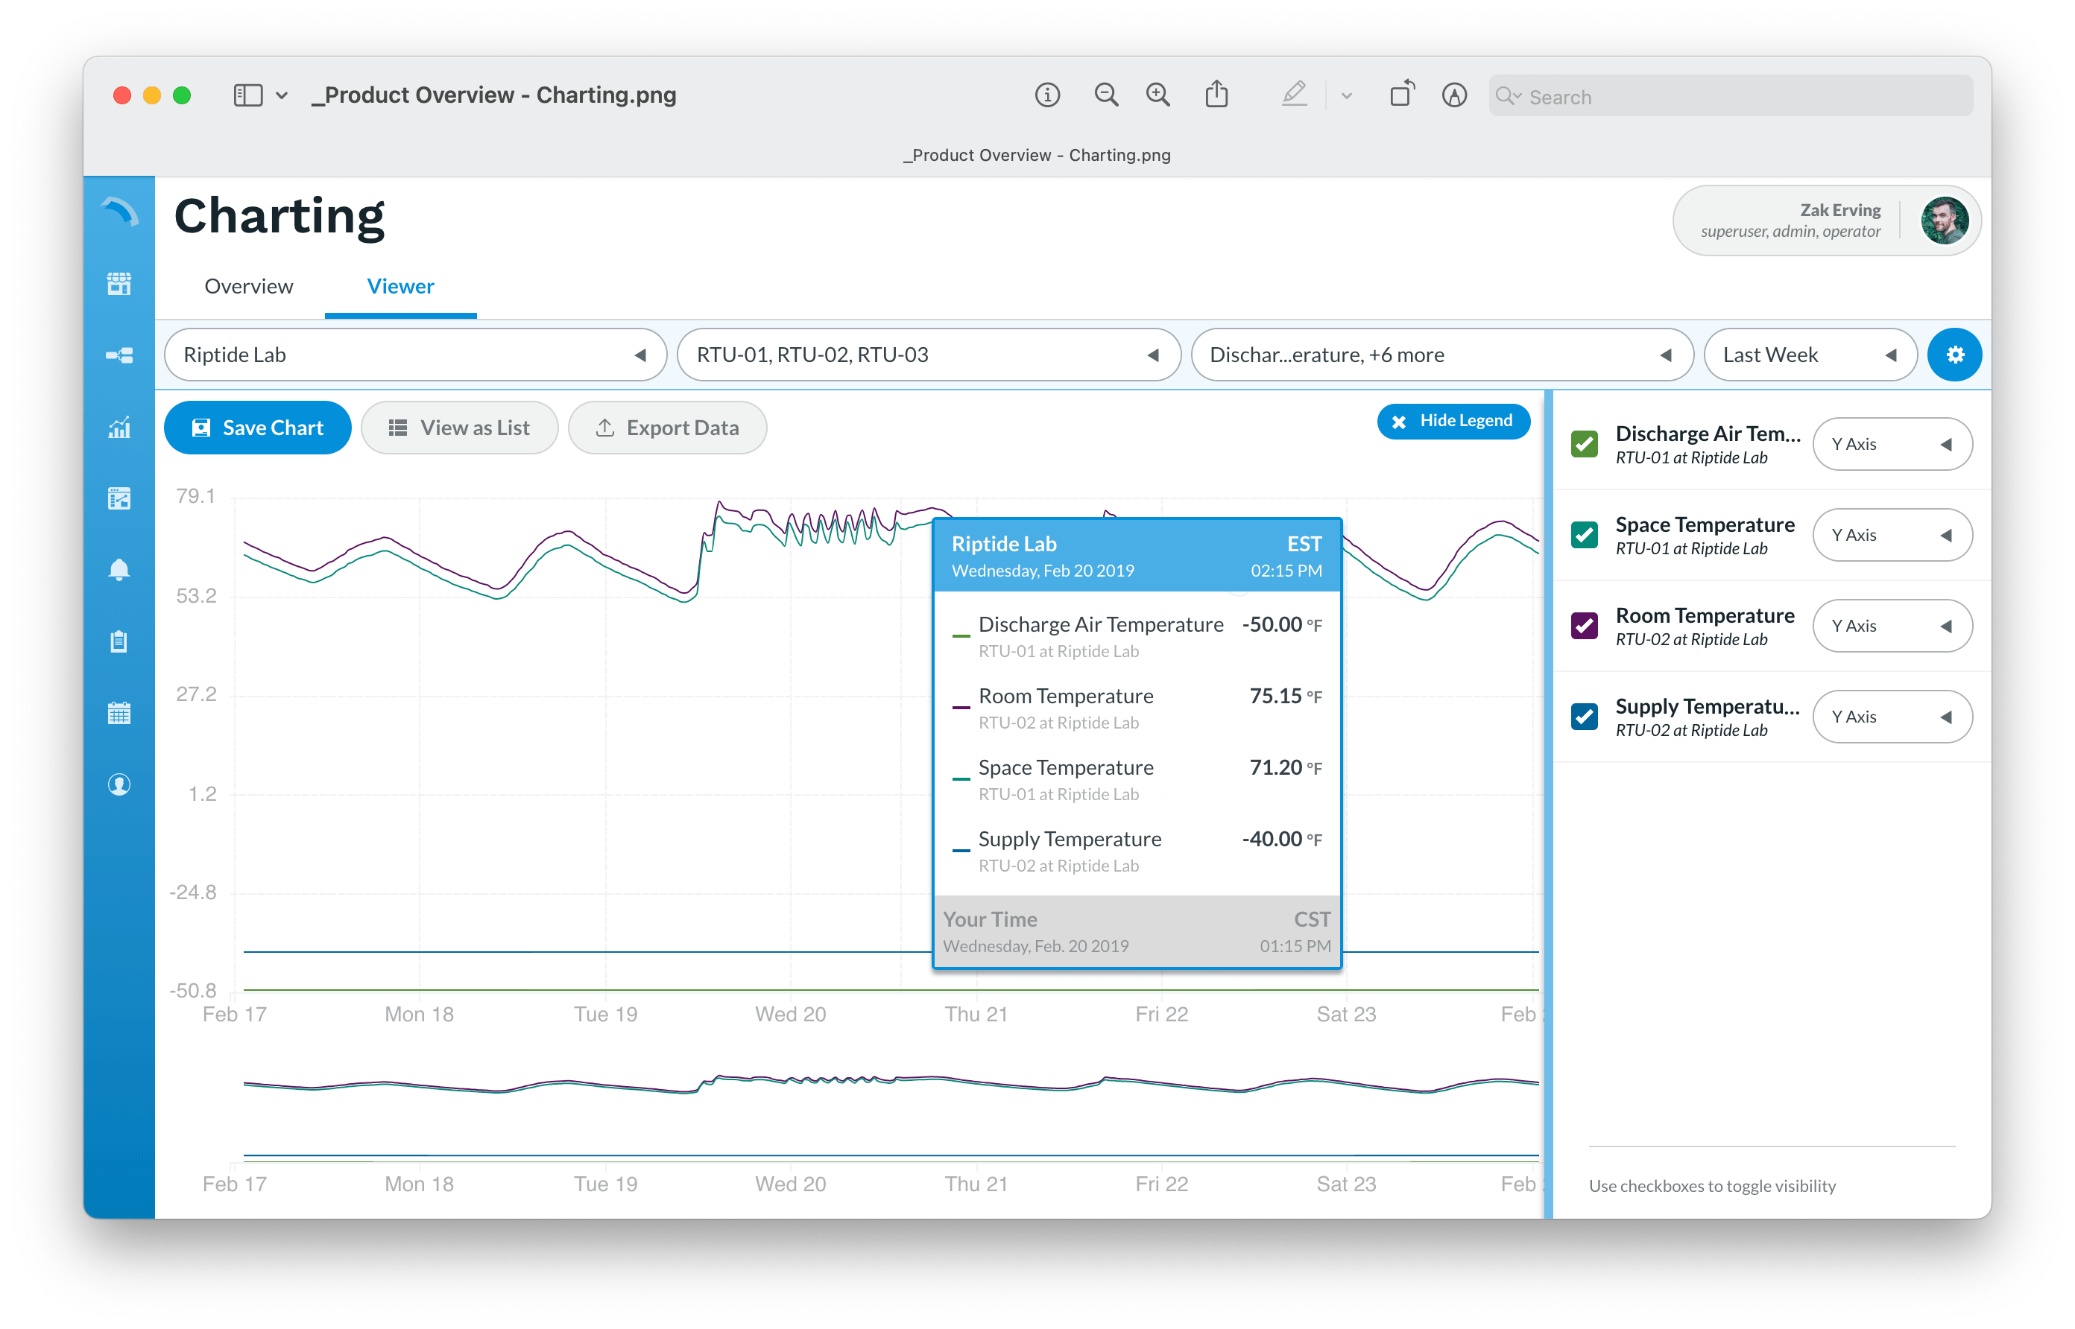Image resolution: width=2075 pixels, height=1329 pixels.
Task: Click the user profile icon in sidebar
Action: point(119,784)
